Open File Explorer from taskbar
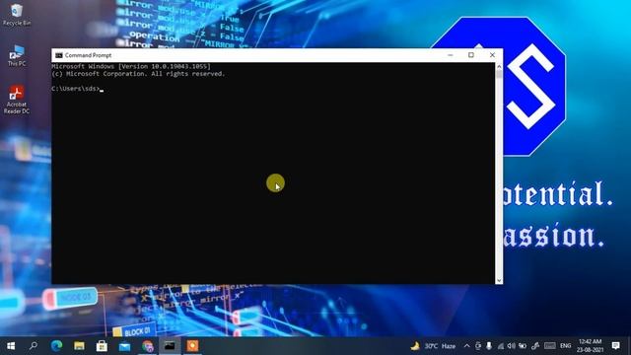Image resolution: width=631 pixels, height=355 pixels. pos(79,346)
